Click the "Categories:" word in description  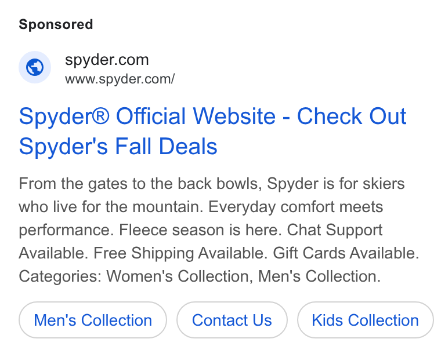pyautogui.click(x=60, y=277)
